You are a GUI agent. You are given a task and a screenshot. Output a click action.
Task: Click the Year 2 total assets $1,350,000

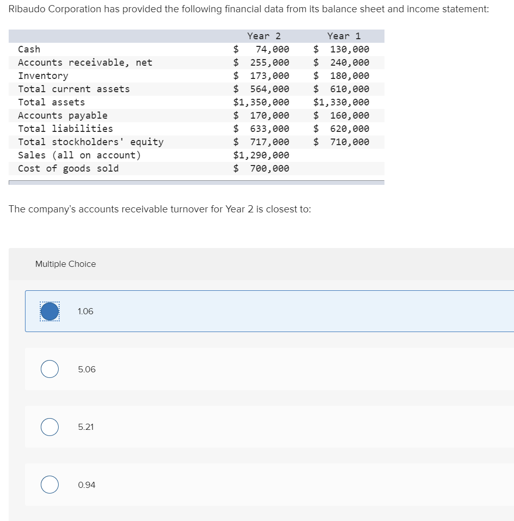261,102
